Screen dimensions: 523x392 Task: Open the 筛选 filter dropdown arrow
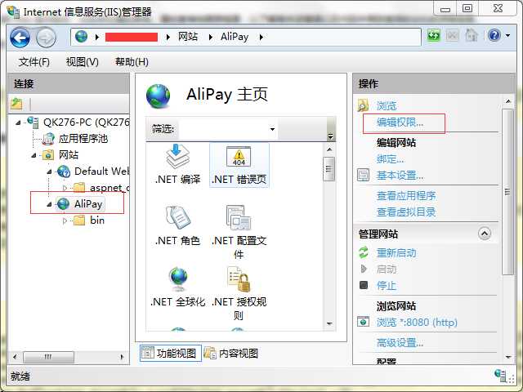272,129
